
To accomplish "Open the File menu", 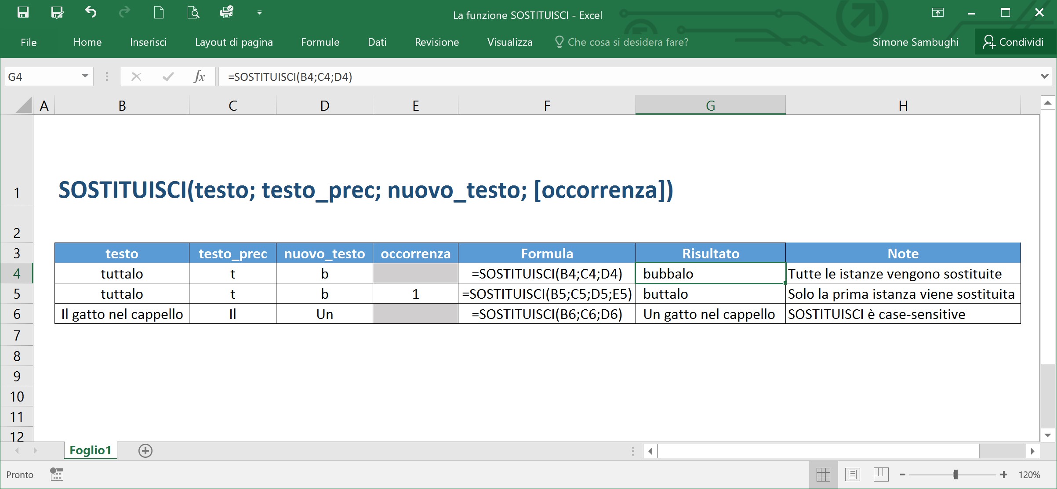I will tap(29, 42).
